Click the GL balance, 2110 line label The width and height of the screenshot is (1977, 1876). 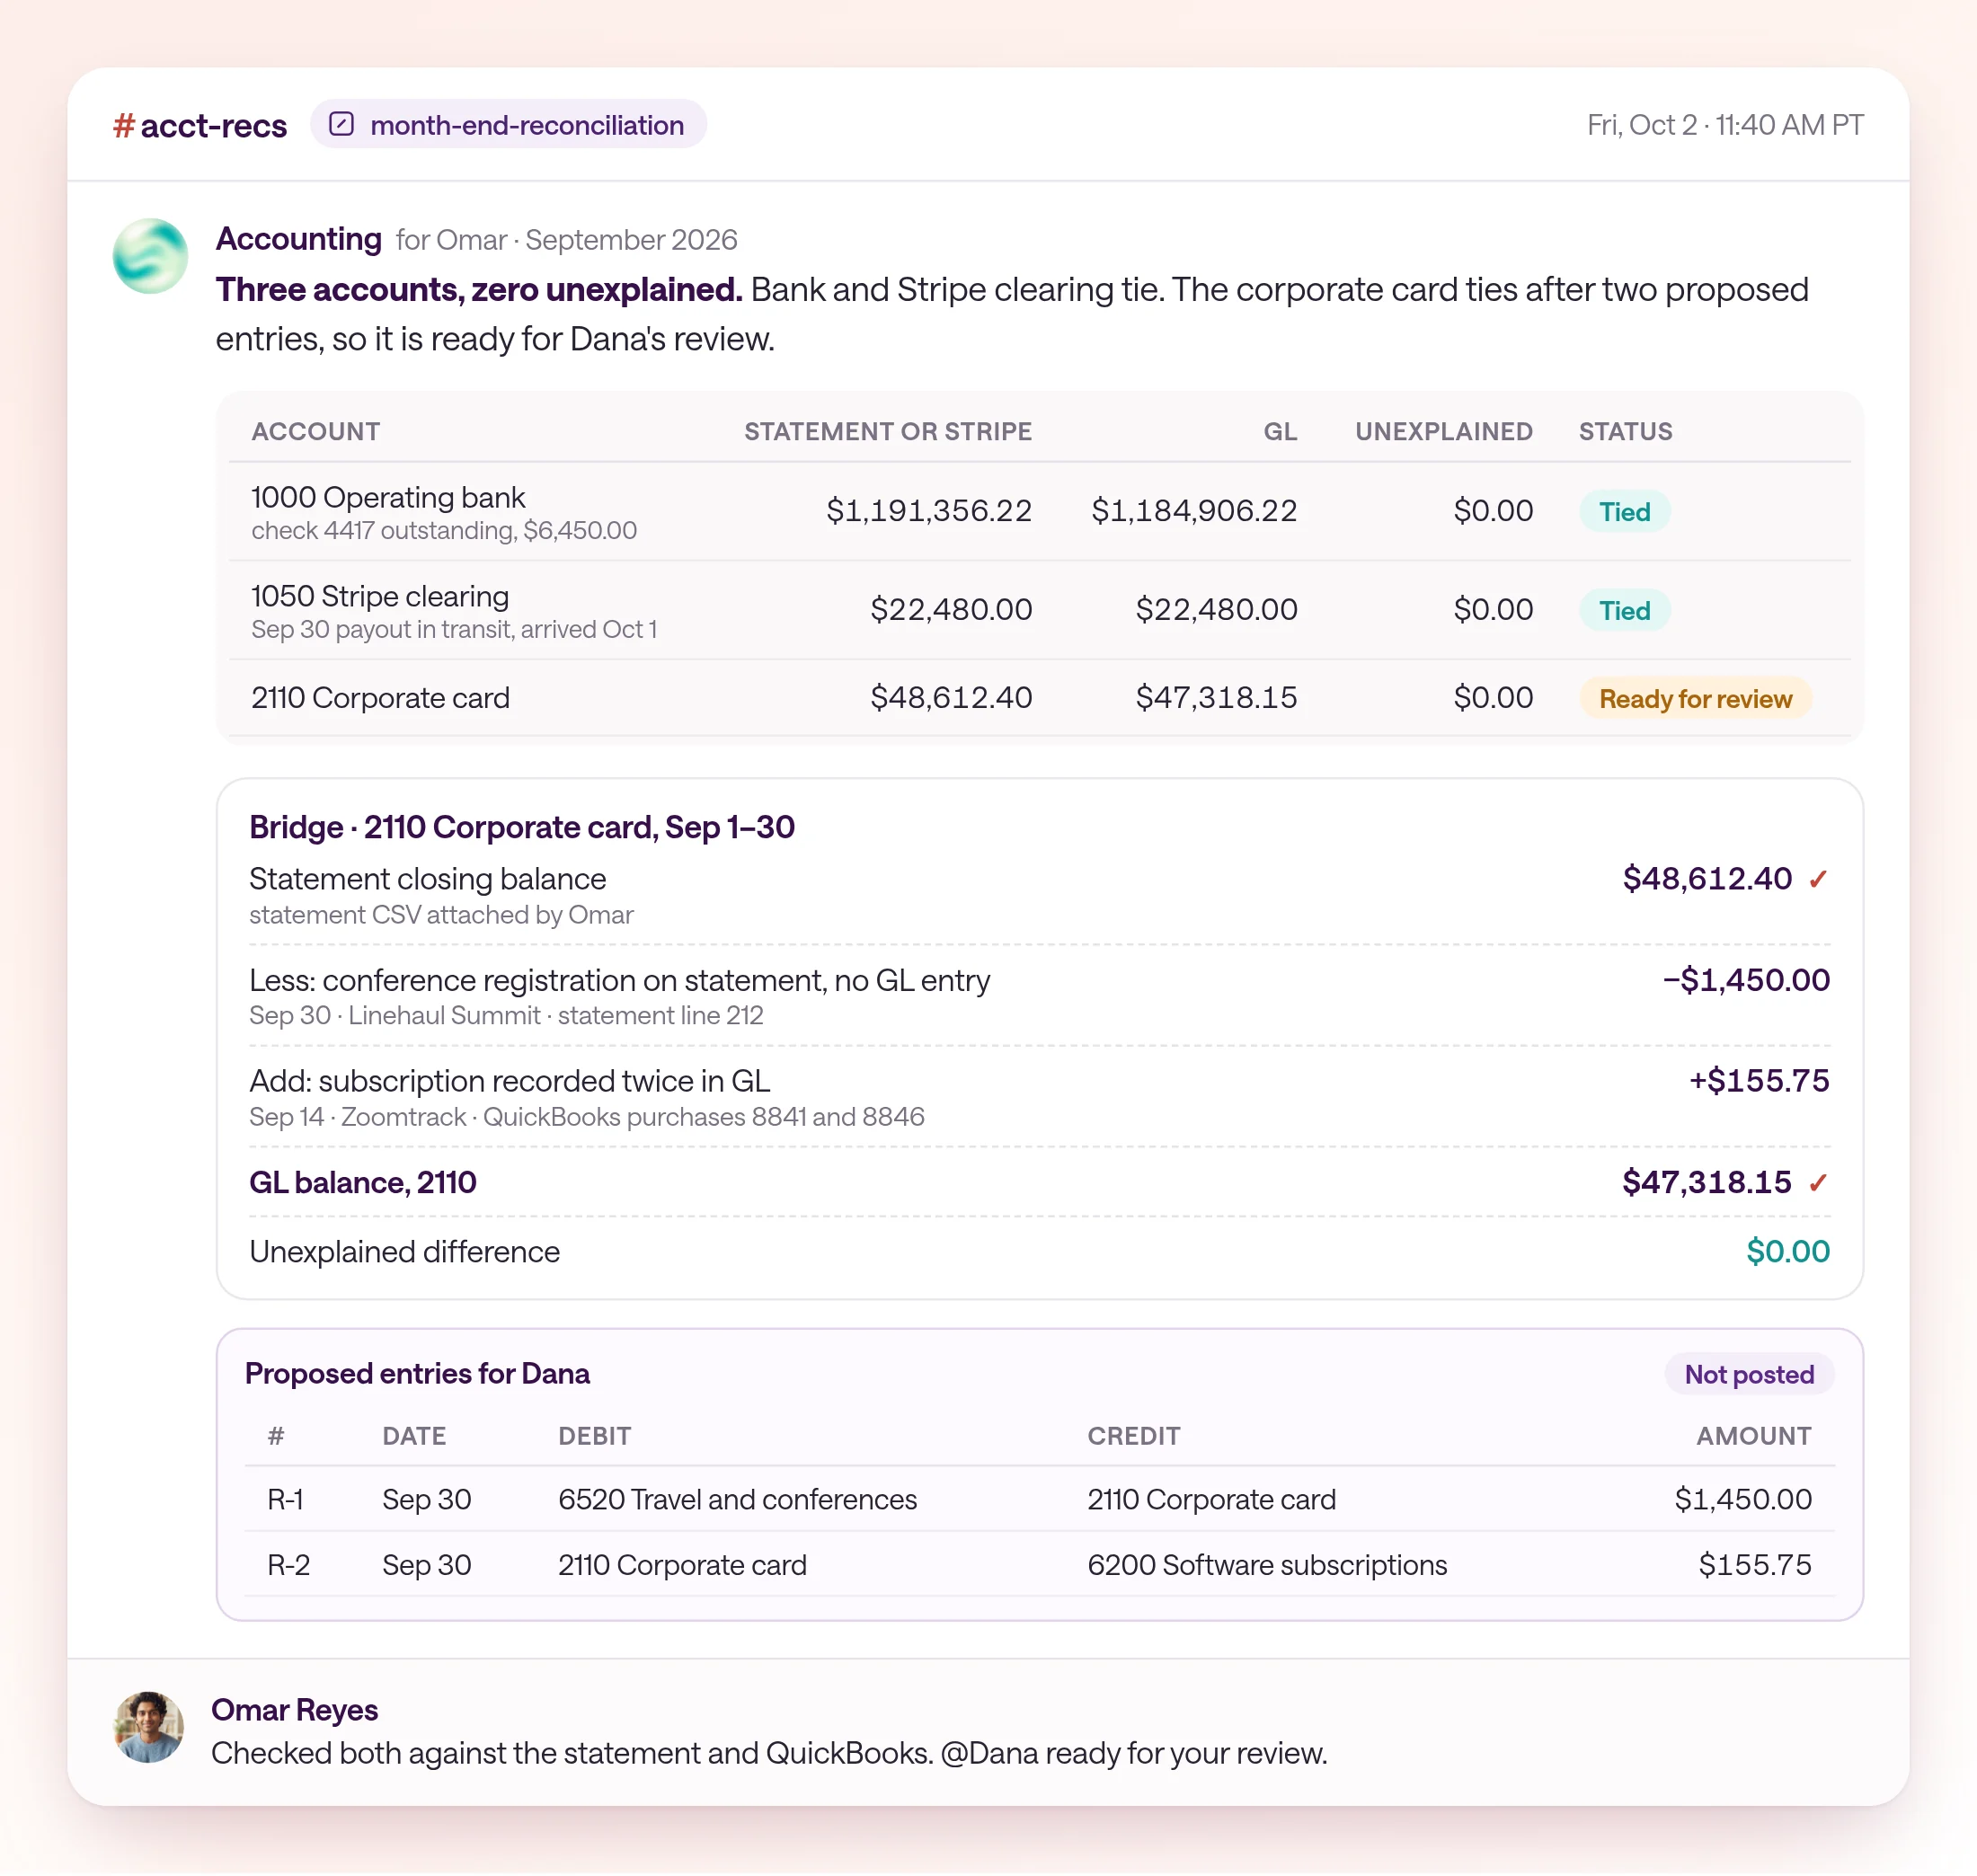pos(363,1184)
